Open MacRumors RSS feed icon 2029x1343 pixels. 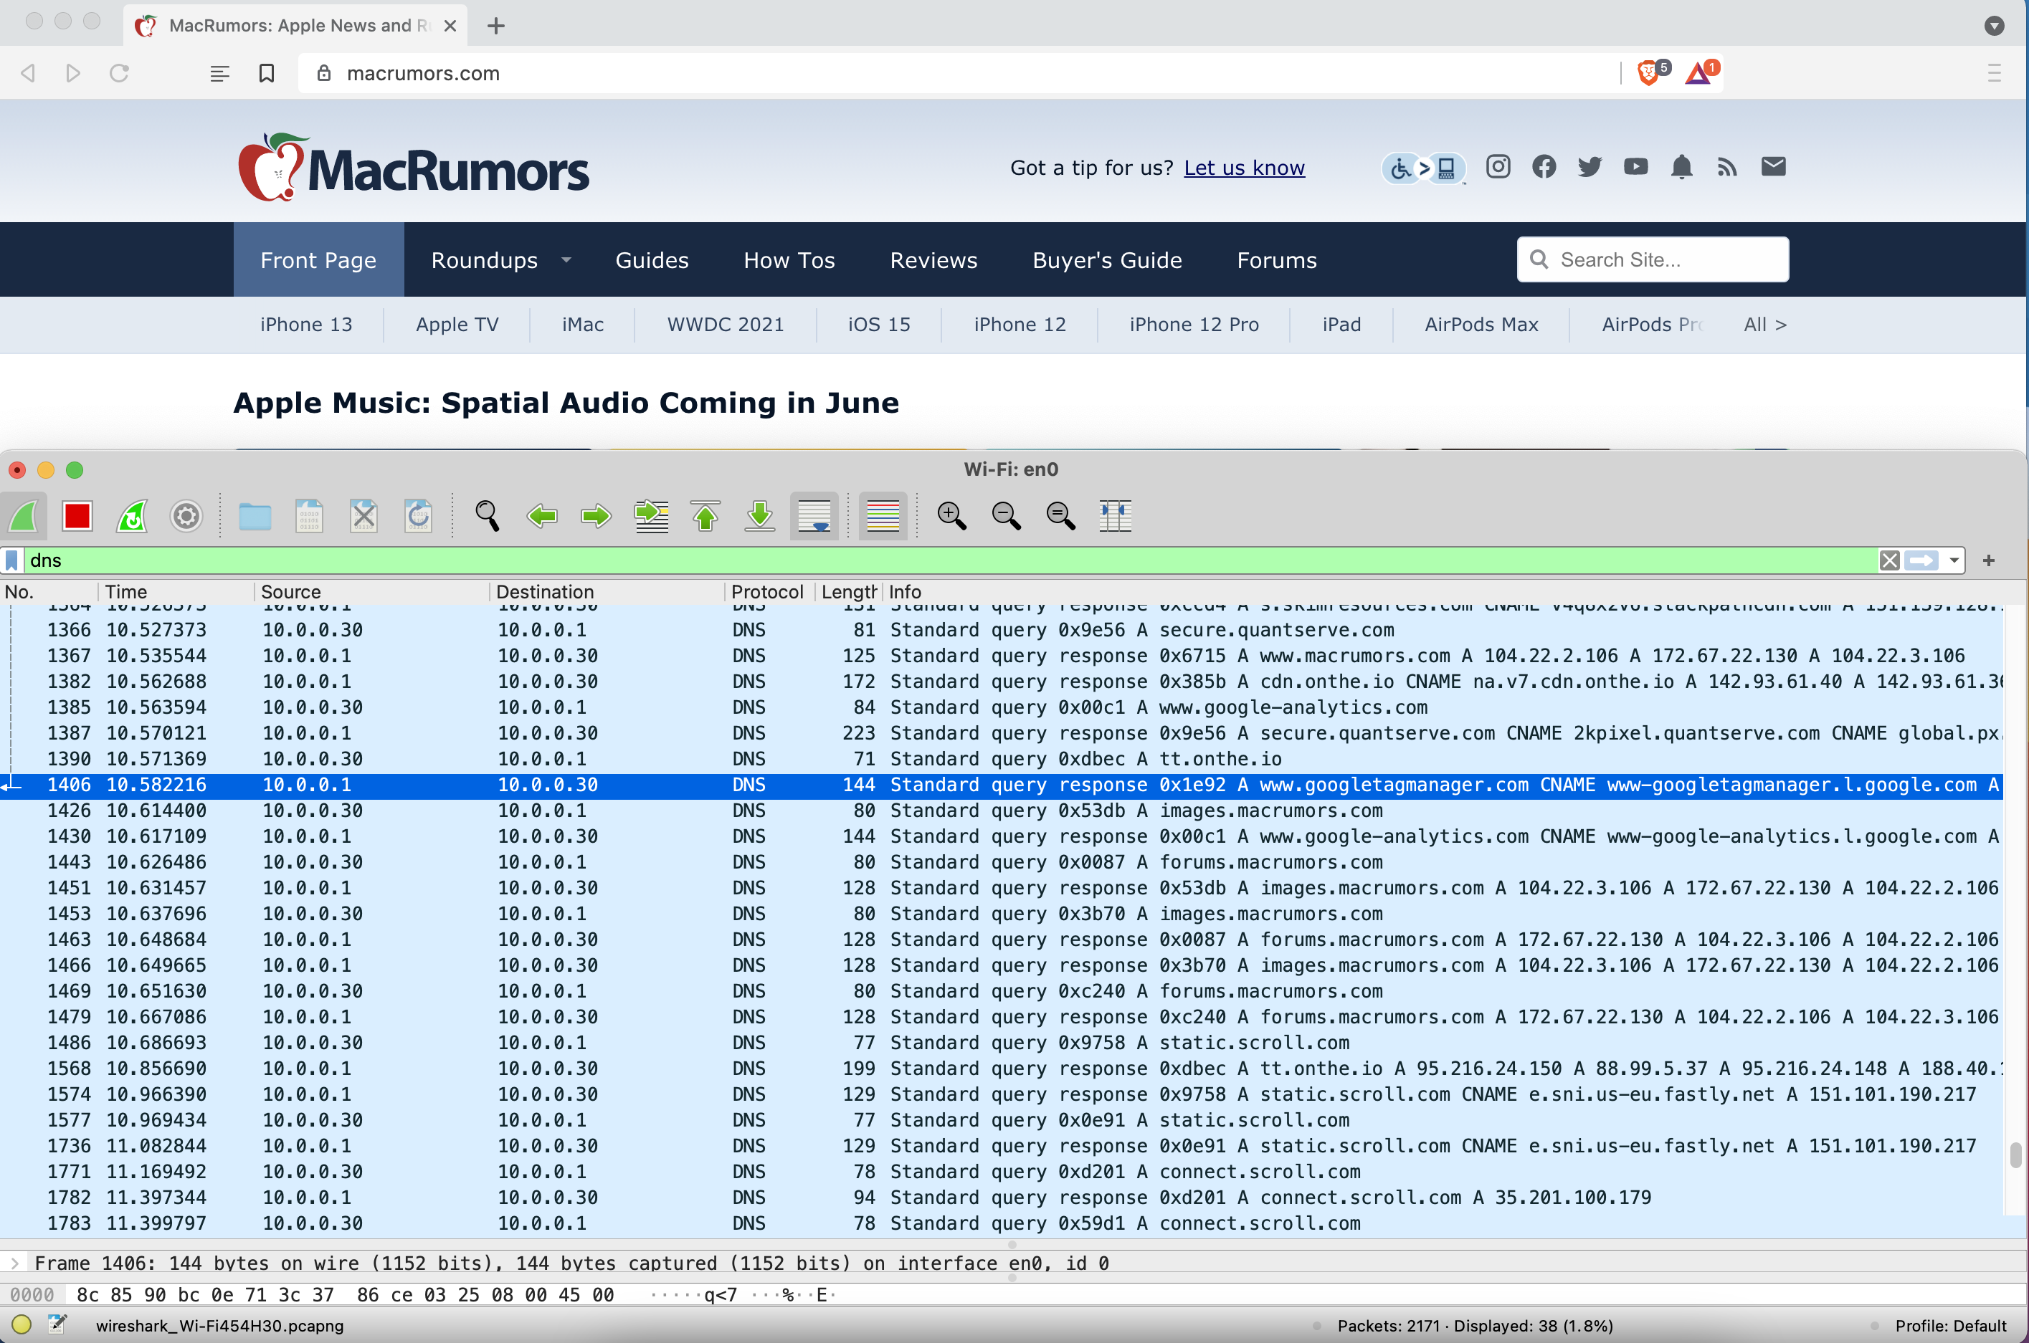click(1727, 166)
